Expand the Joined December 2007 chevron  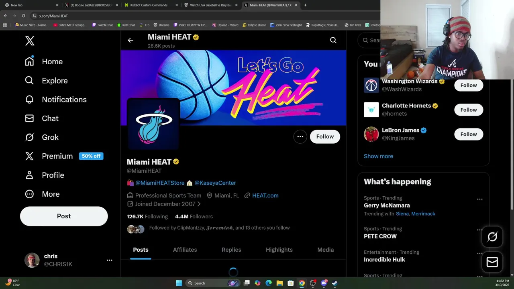[x=199, y=204]
